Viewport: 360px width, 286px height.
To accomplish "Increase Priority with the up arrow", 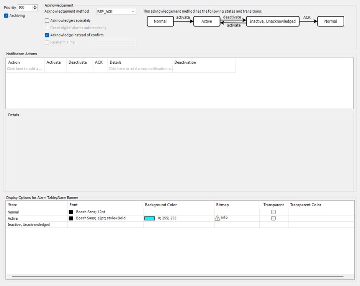I will (x=35, y=6).
